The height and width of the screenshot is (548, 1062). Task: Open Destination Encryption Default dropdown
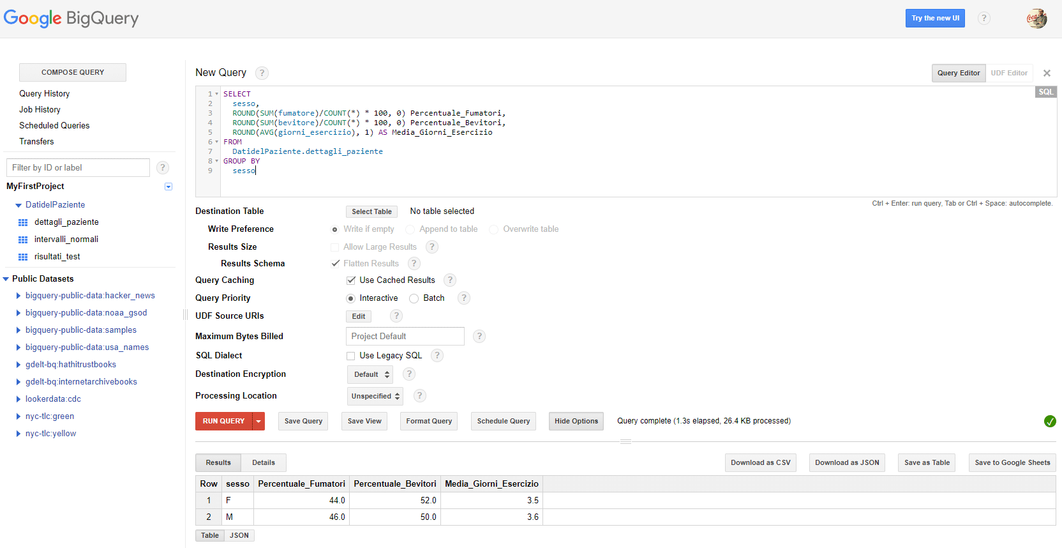pos(370,374)
